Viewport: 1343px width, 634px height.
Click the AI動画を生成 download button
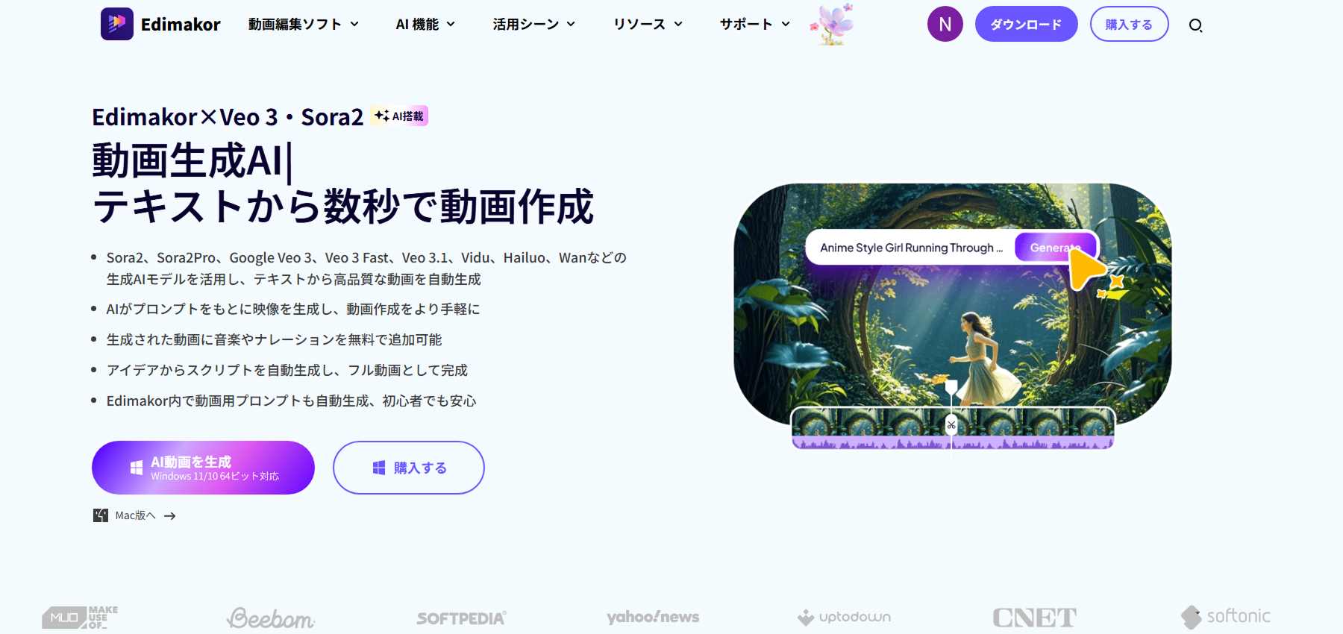pyautogui.click(x=203, y=468)
